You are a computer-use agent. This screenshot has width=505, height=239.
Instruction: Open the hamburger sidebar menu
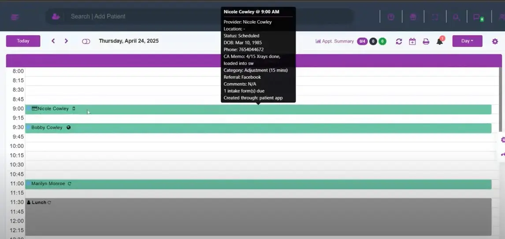15,17
